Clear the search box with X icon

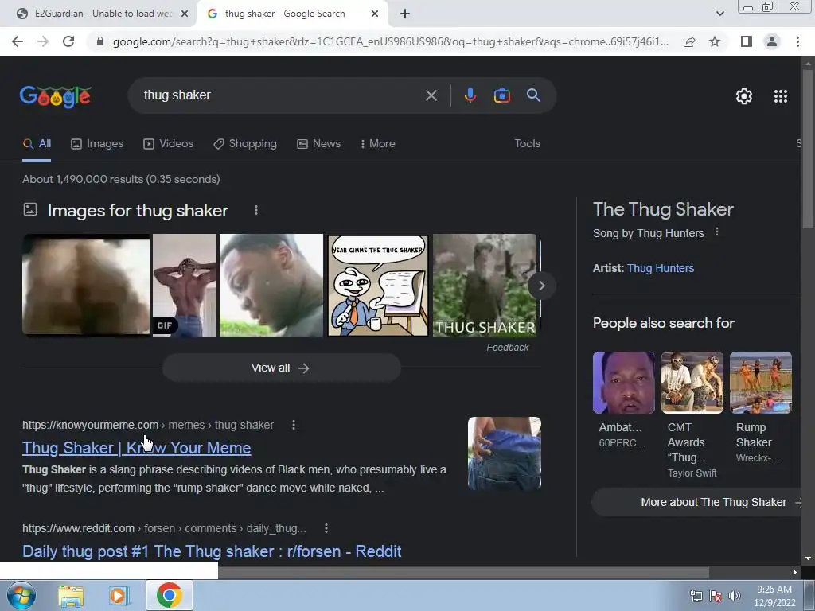pos(431,95)
